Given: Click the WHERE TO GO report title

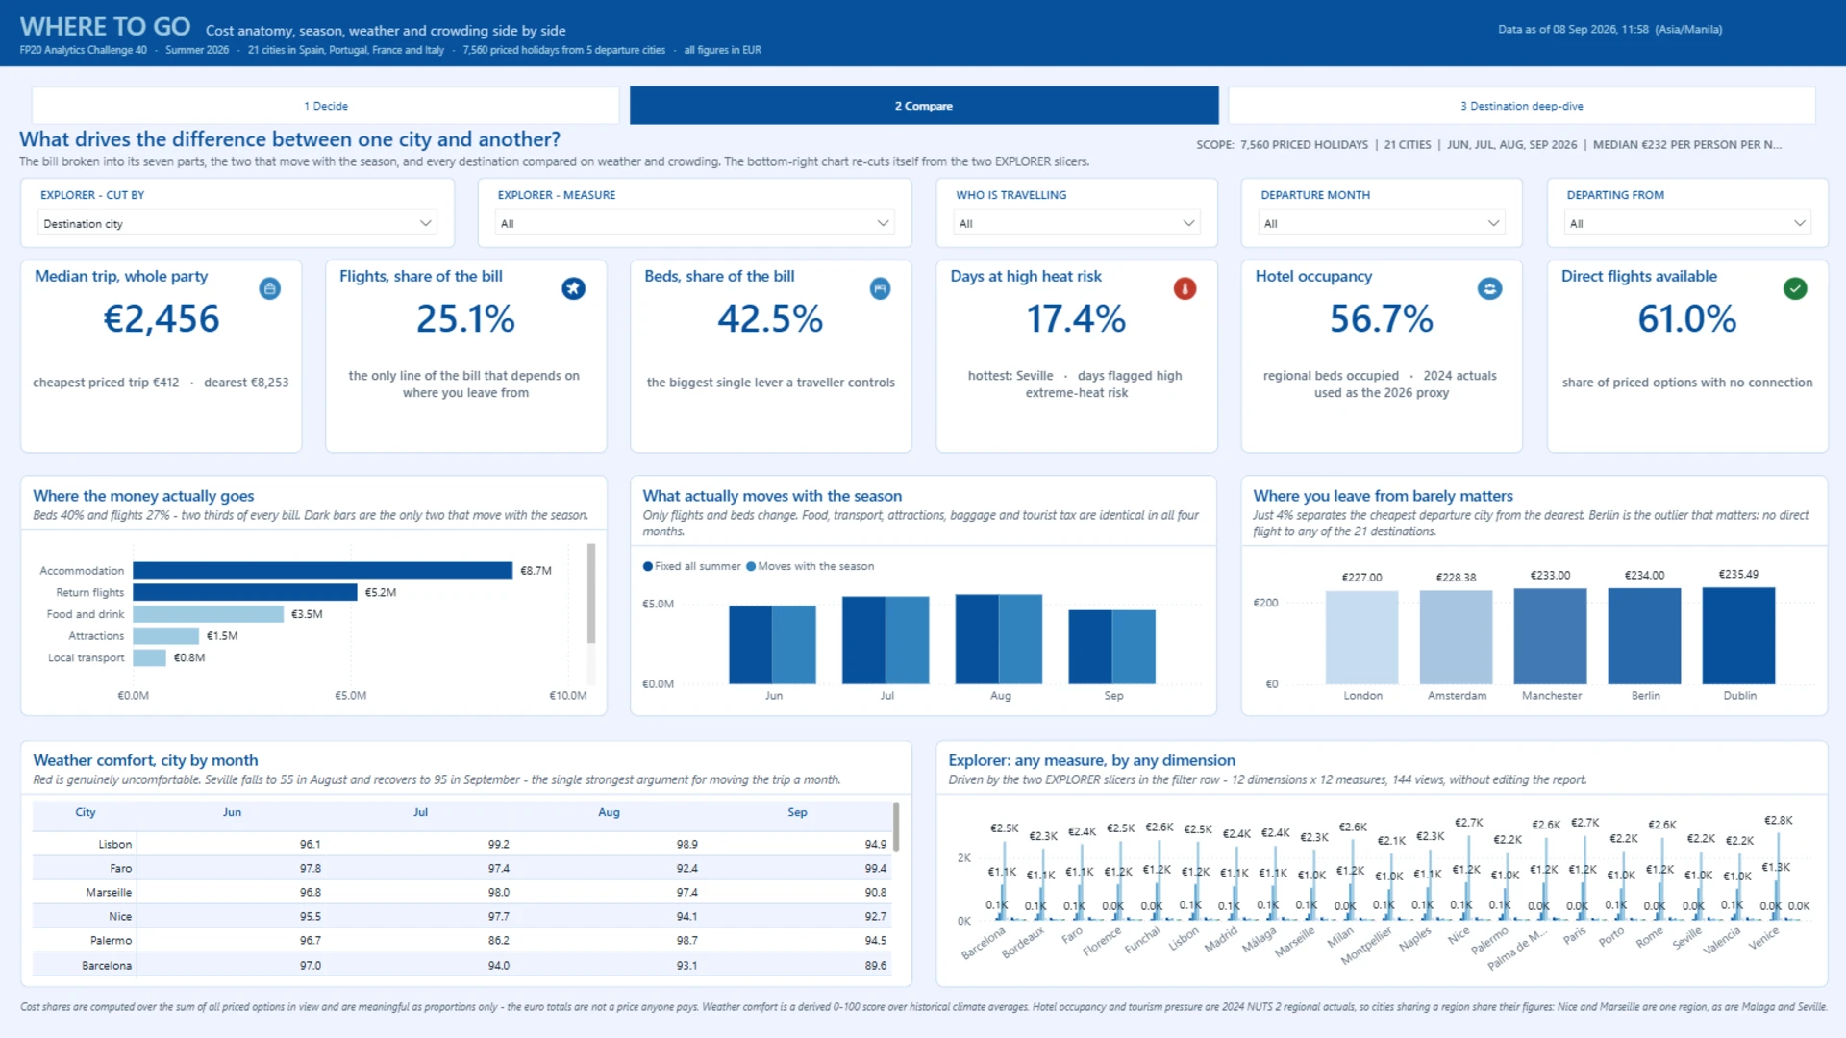Looking at the screenshot, I should tap(105, 27).
